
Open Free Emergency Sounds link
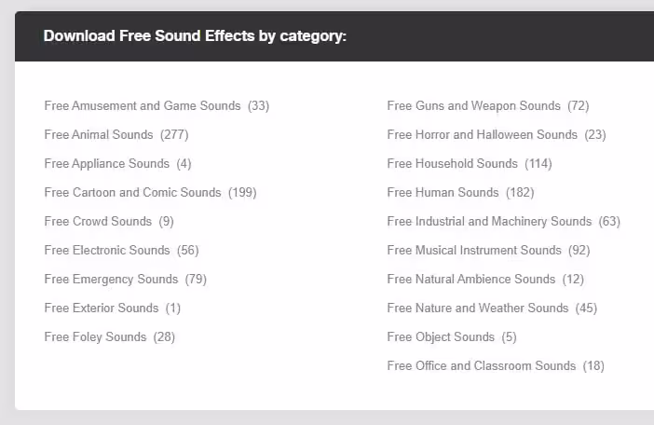tap(111, 280)
